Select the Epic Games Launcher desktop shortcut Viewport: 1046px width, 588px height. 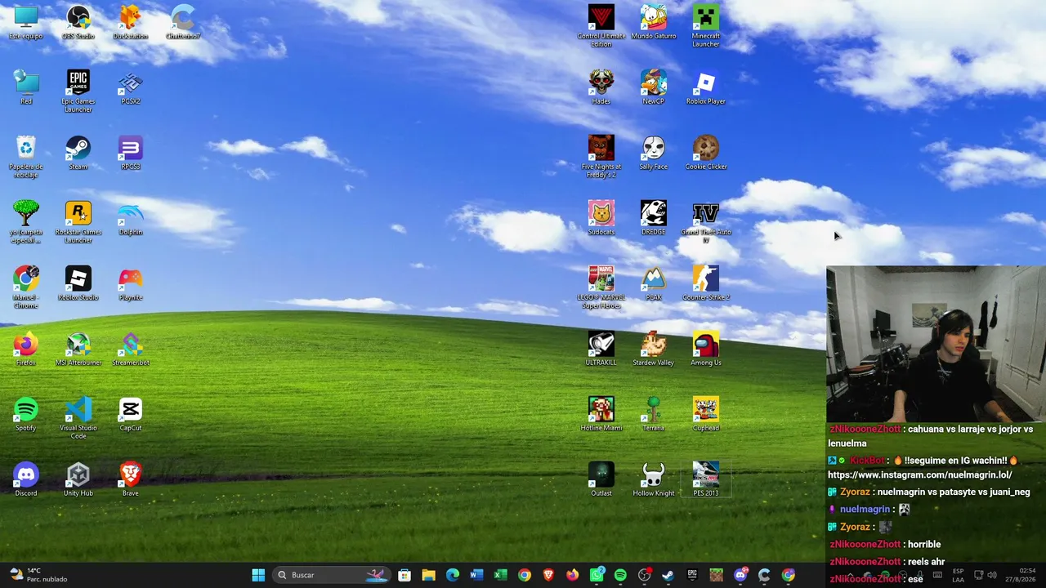78,91
